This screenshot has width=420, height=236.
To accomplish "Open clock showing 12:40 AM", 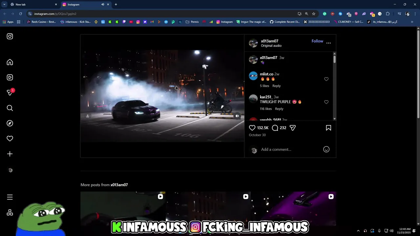I will coord(404,231).
